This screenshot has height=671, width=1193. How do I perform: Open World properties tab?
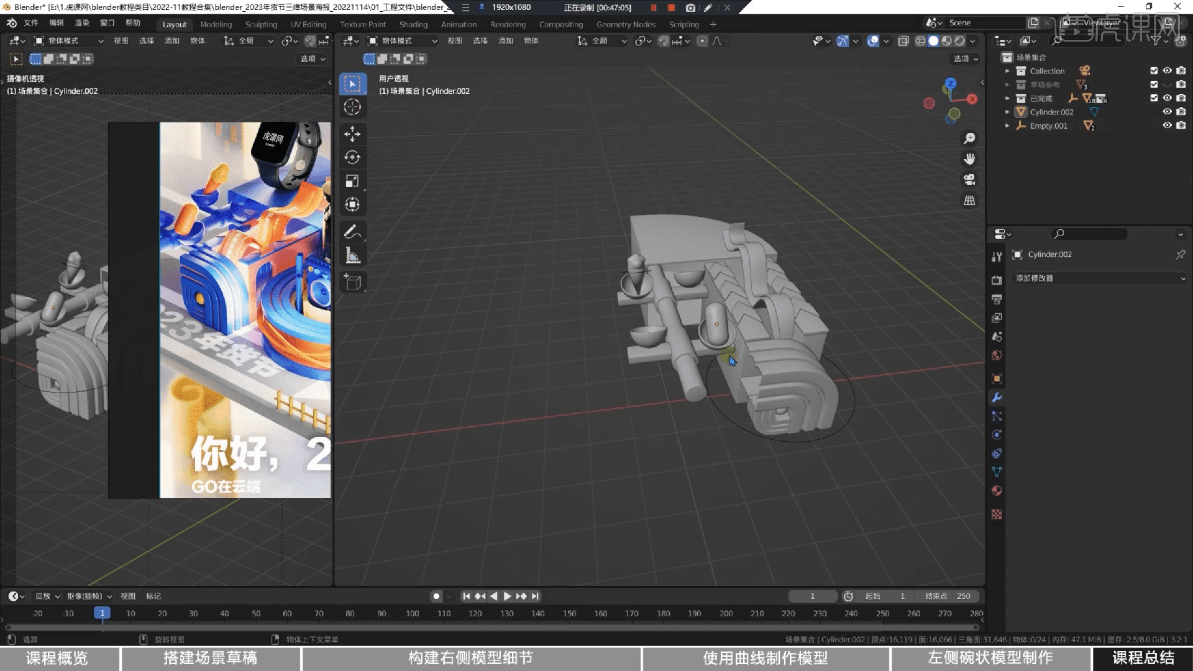(x=997, y=355)
